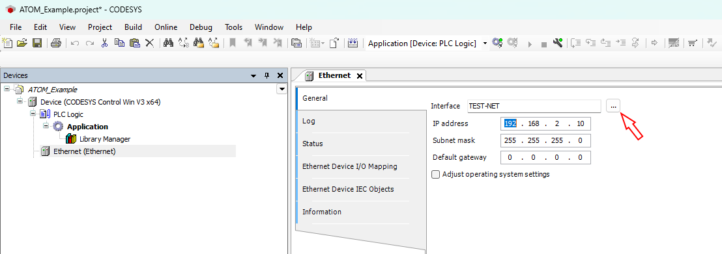The height and width of the screenshot is (254, 722).
Task: Collapse the Application tree node
Action: tap(46, 126)
